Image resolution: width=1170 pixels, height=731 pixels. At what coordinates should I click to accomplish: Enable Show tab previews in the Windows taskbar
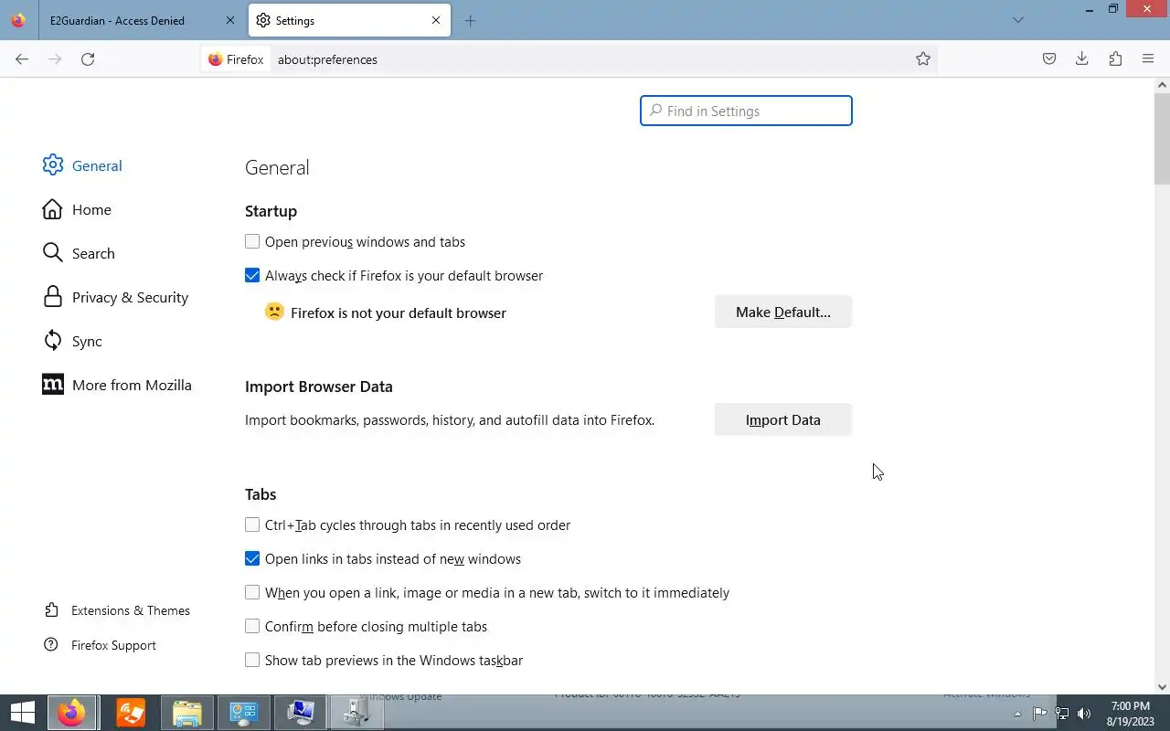tap(252, 661)
